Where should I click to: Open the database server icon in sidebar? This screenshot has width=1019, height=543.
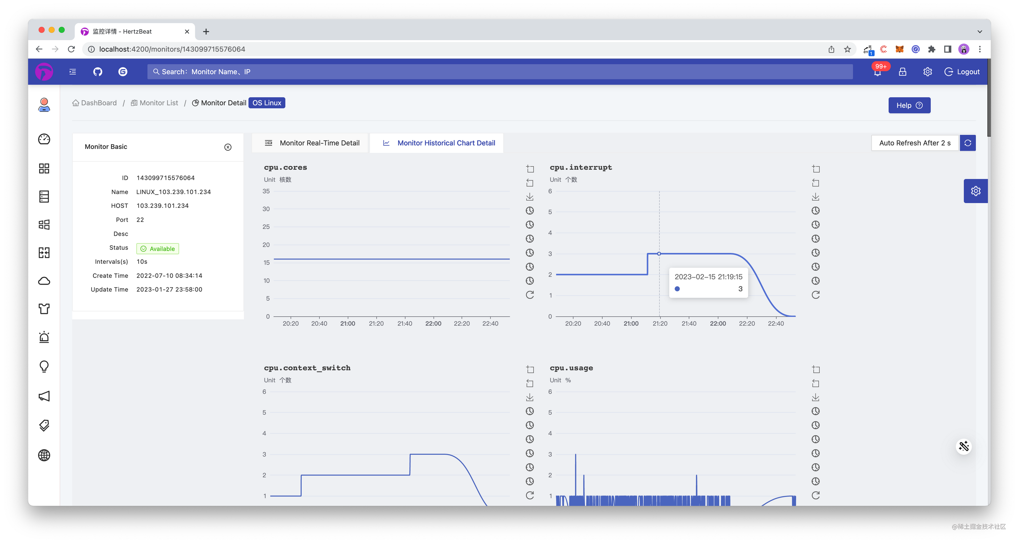point(44,197)
